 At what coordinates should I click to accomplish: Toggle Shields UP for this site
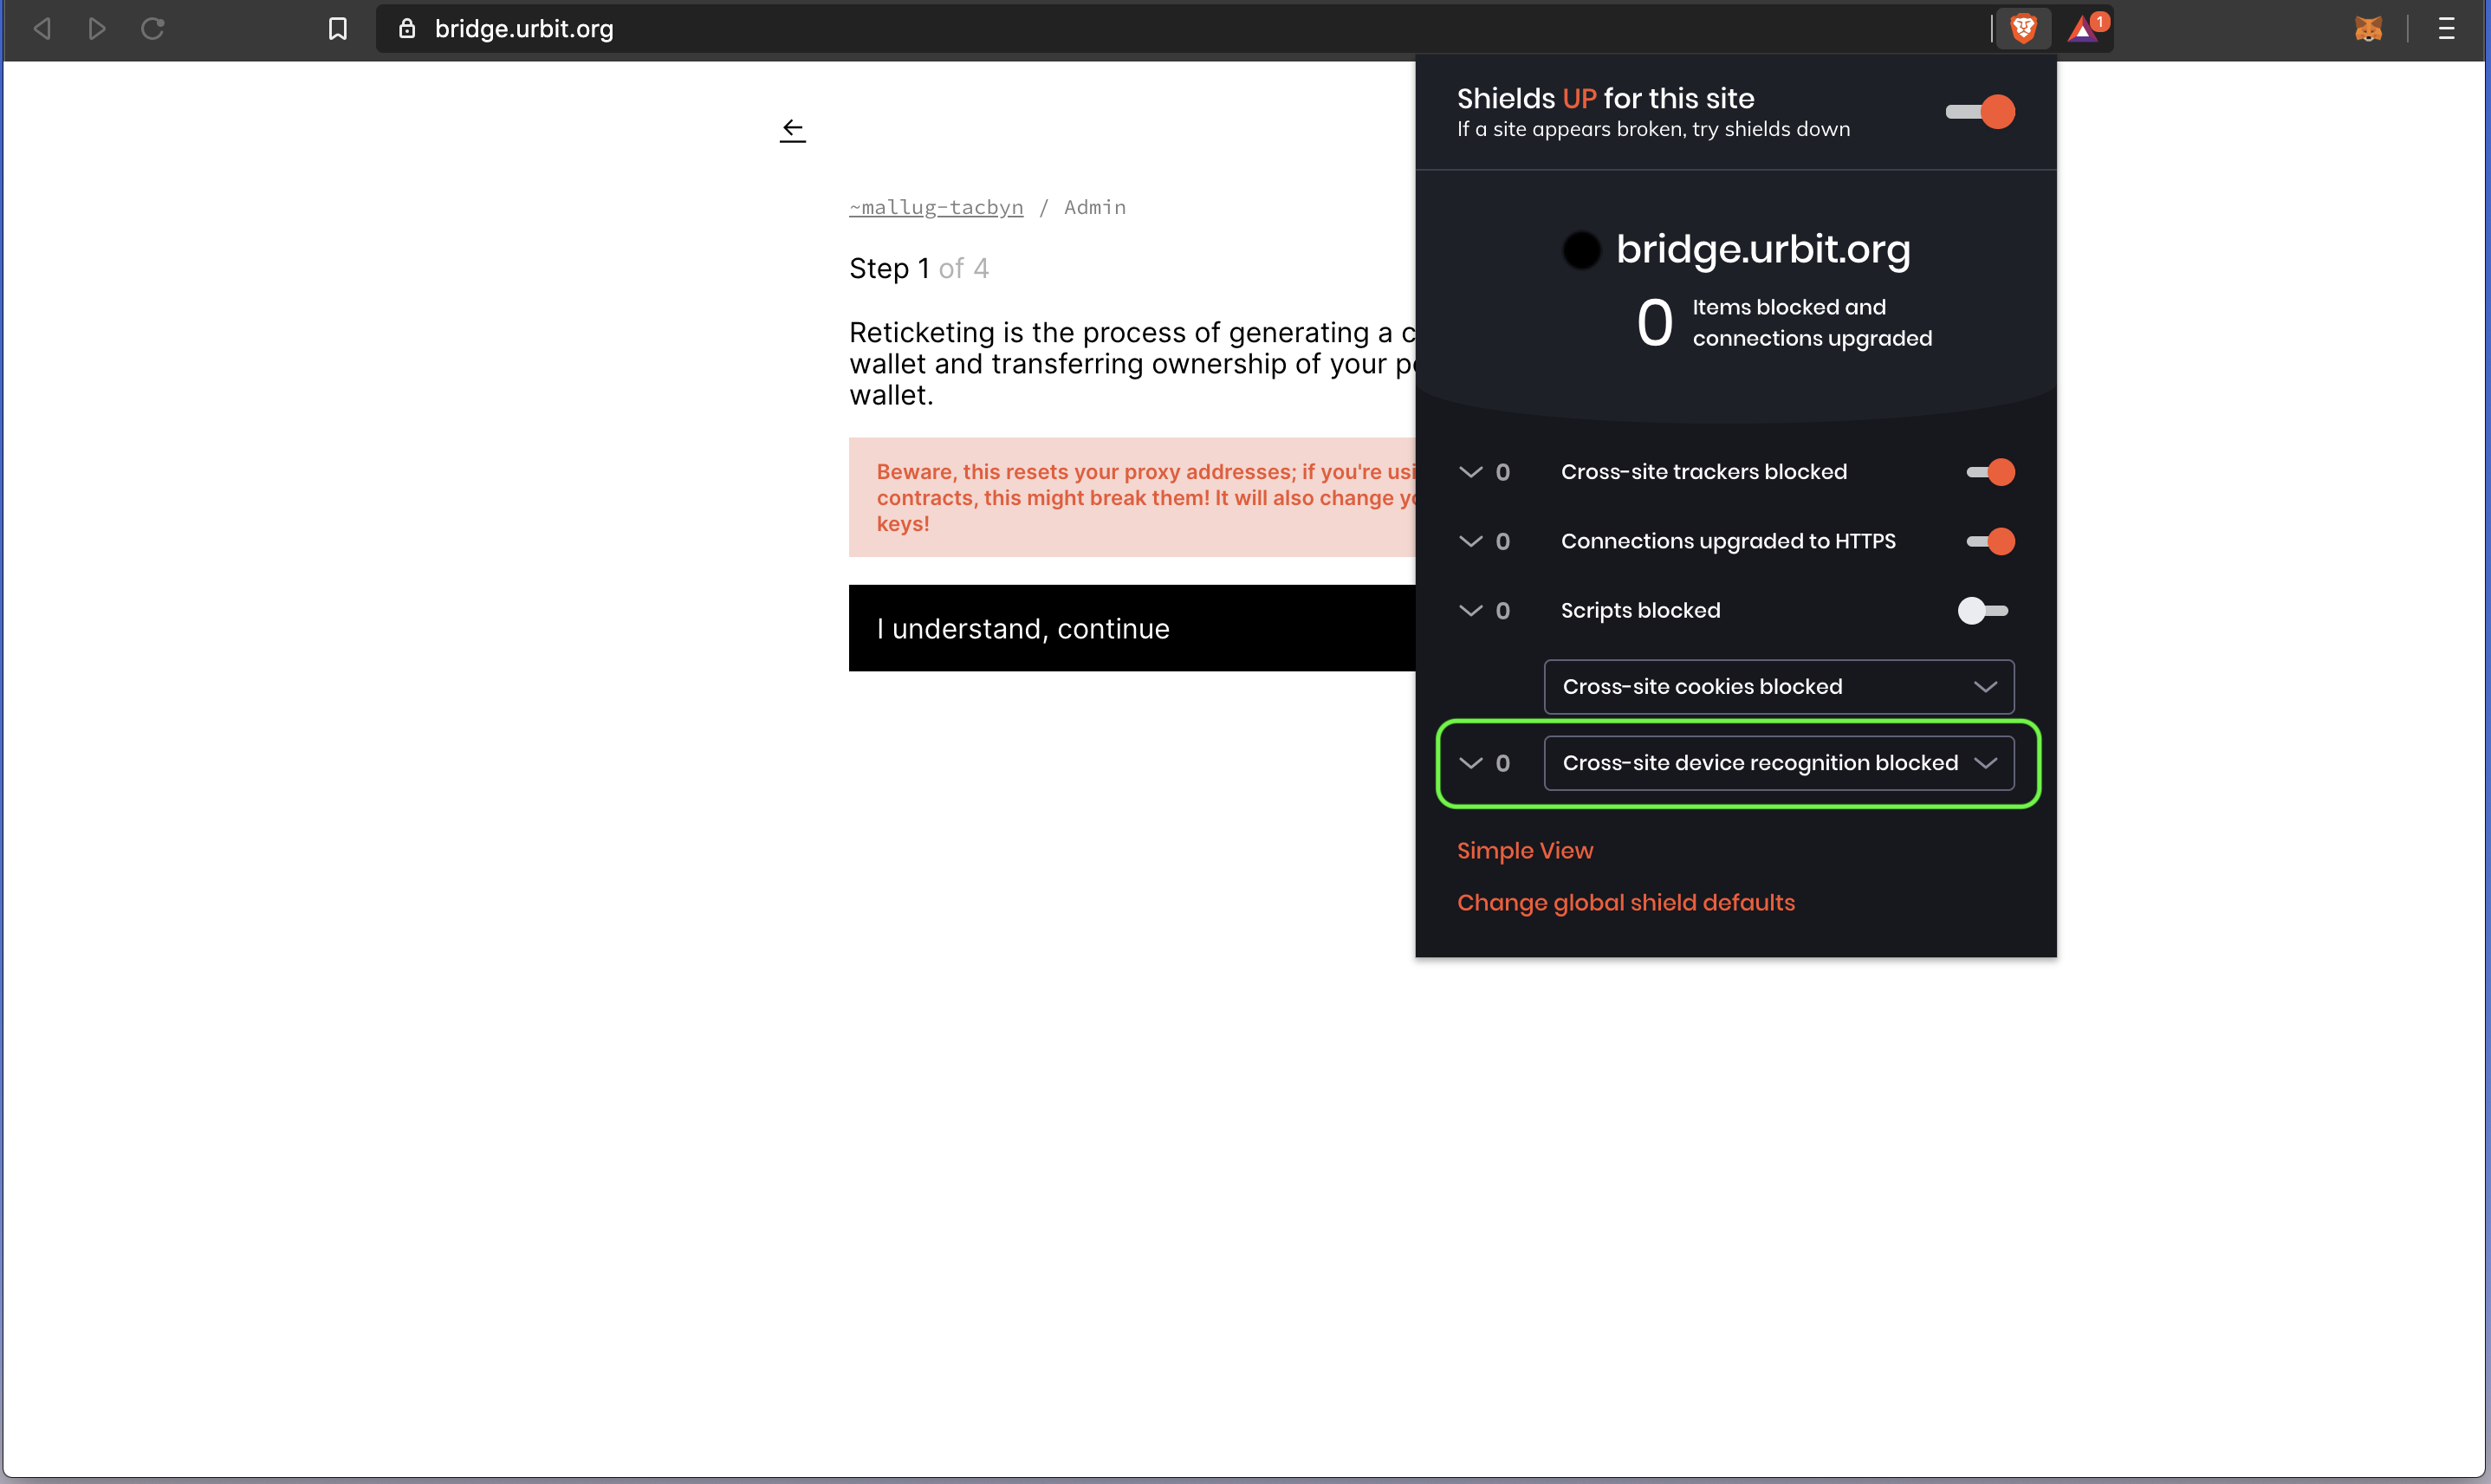pyautogui.click(x=1979, y=111)
